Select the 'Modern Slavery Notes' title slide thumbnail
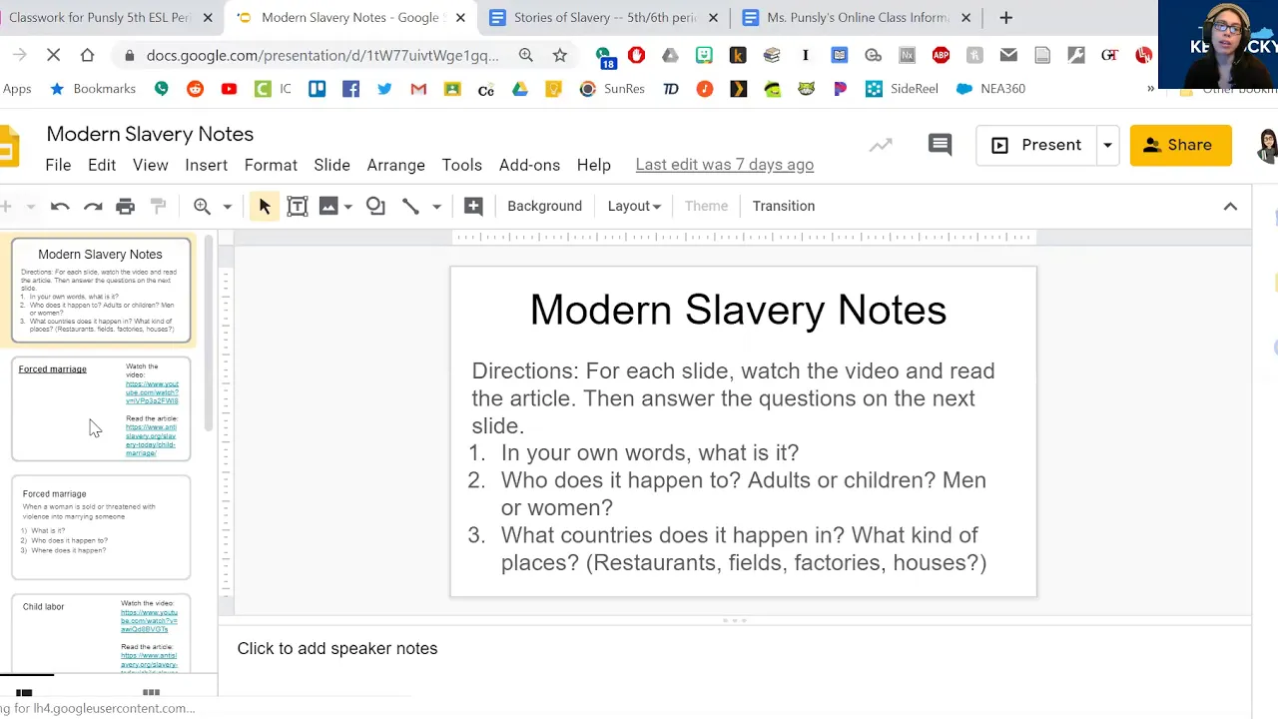The height and width of the screenshot is (719, 1278). tap(101, 290)
